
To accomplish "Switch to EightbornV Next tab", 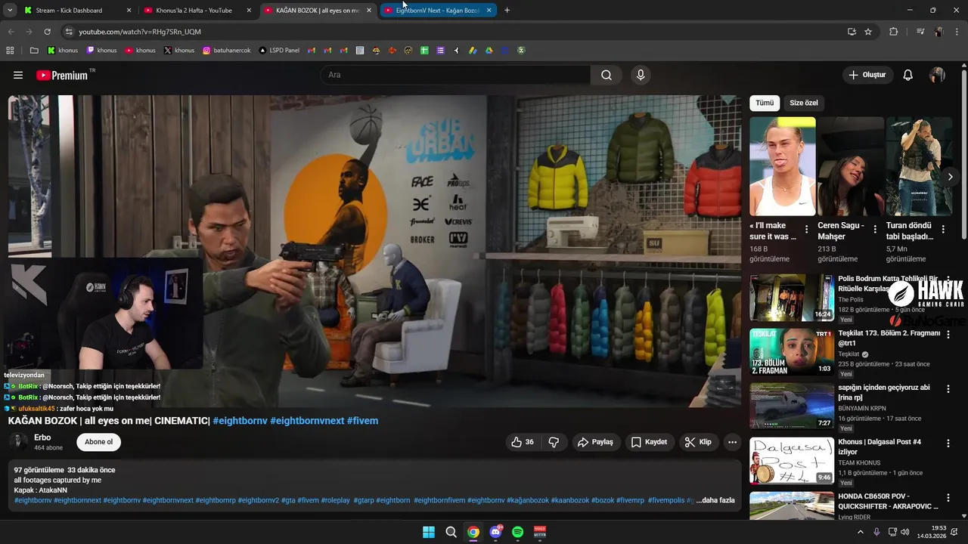I will click(x=438, y=11).
